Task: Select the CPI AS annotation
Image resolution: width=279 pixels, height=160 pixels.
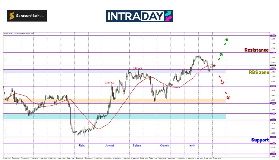Action: pyautogui.click(x=137, y=68)
